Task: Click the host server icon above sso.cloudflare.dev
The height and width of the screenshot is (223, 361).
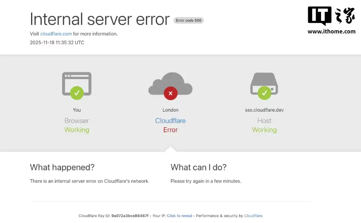Action: click(x=264, y=83)
